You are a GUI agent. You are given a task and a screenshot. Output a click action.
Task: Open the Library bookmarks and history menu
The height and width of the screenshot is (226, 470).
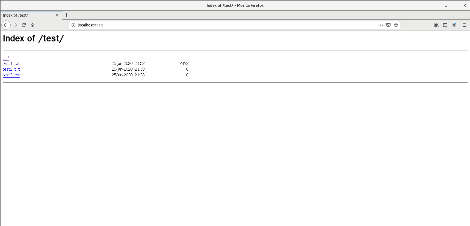coord(436,25)
